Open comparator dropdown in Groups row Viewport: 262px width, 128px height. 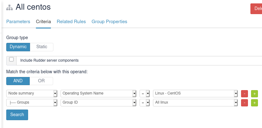coord(145,103)
